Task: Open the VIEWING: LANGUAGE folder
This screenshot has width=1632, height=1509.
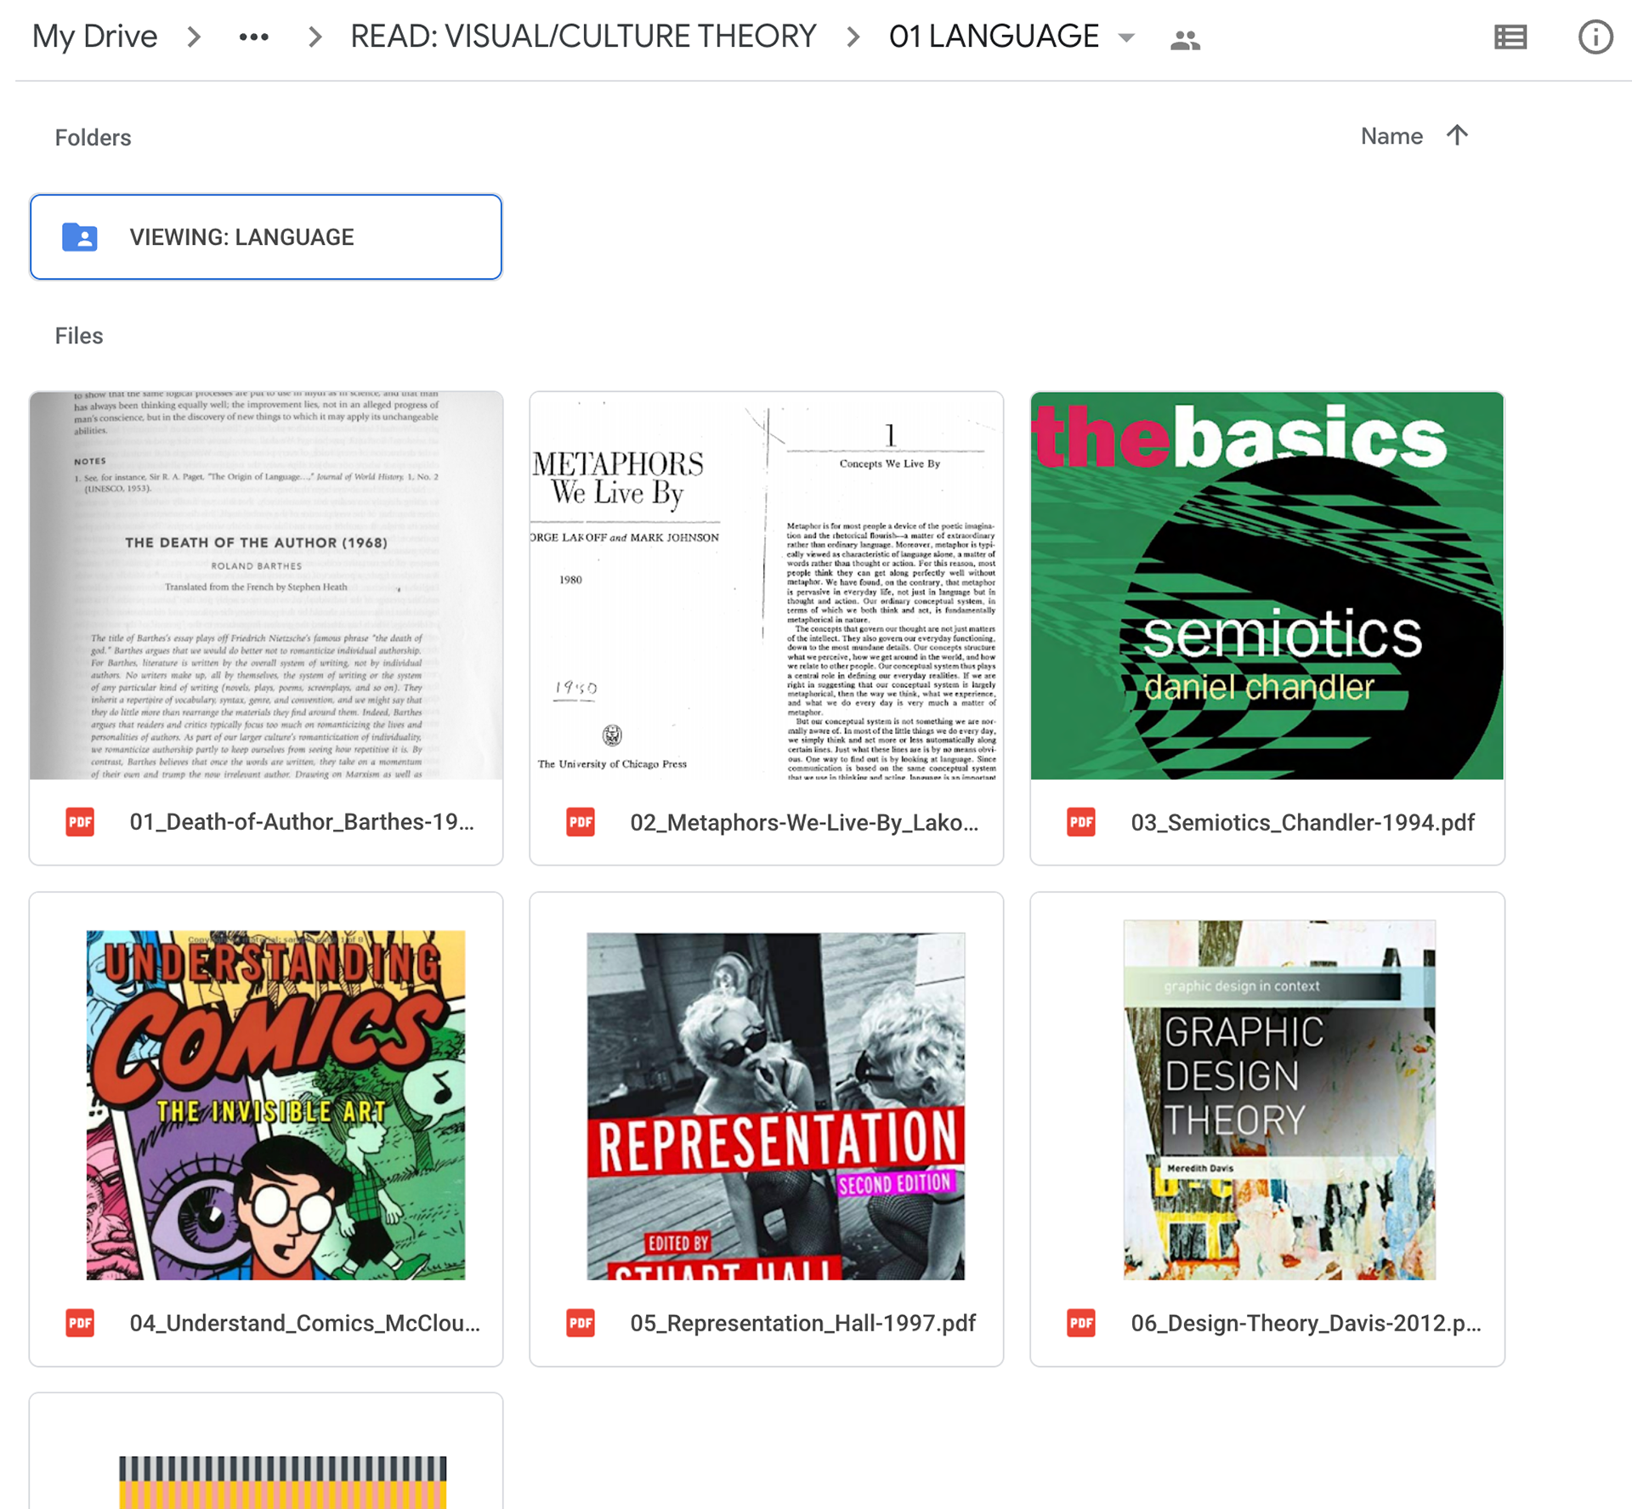Action: click(x=266, y=237)
